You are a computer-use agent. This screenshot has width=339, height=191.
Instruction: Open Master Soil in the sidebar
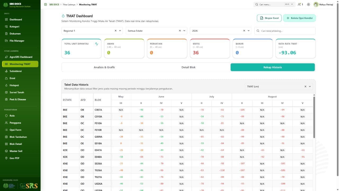tap(20, 151)
